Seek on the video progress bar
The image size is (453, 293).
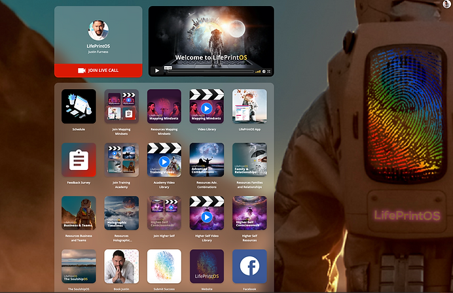(210, 71)
